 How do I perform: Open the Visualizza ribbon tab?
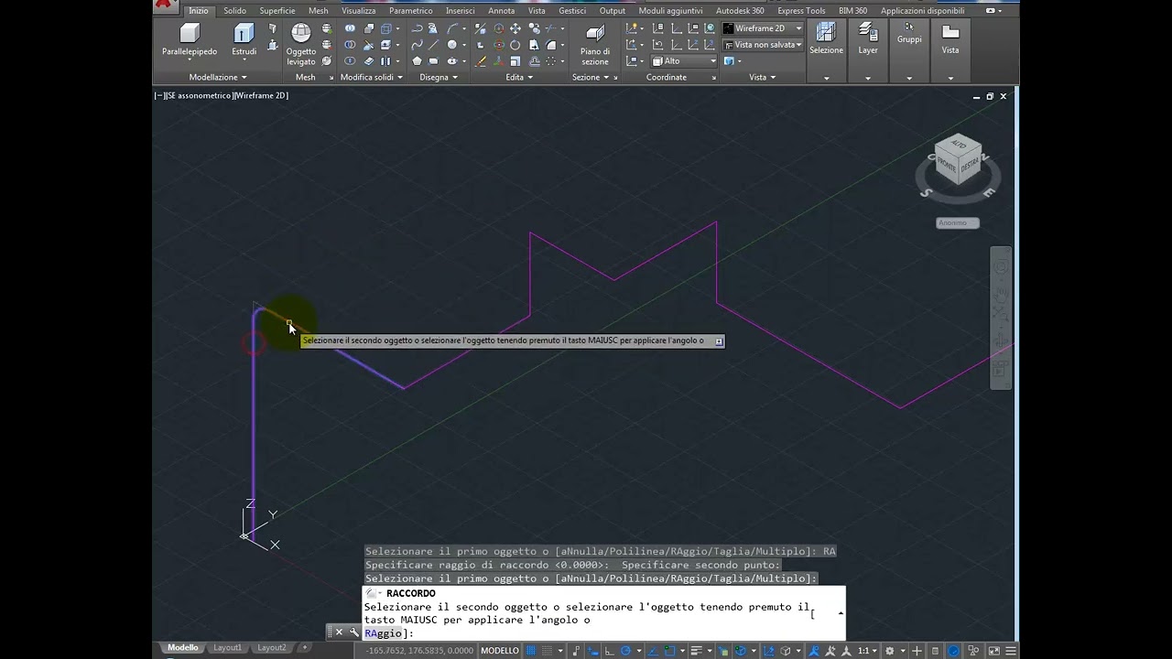[x=359, y=11]
